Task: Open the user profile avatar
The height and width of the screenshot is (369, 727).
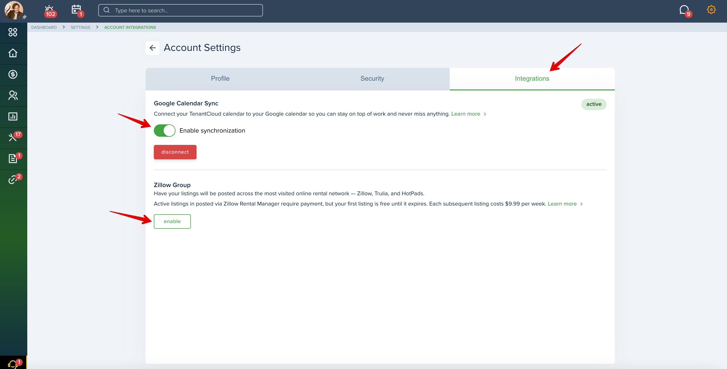Action: point(14,10)
